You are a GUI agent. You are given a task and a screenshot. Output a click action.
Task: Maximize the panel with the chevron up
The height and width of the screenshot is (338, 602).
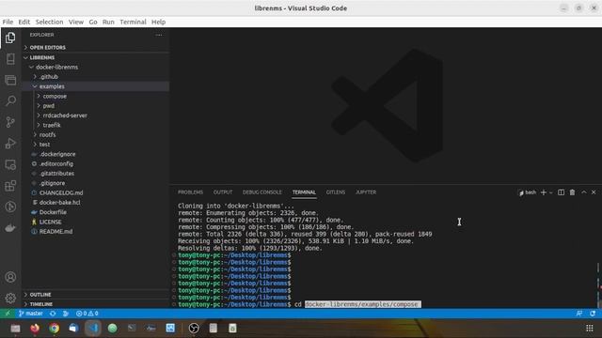(583, 192)
